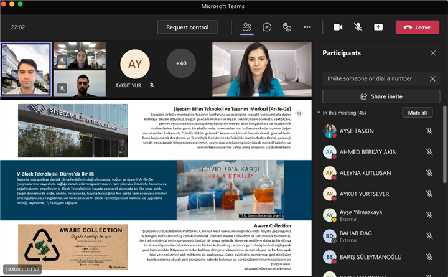
Task: Collapse the In this meeting list
Action: coord(319,113)
